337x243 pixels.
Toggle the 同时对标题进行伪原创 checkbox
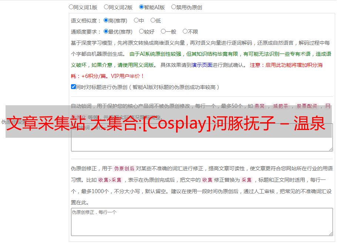(x=73, y=87)
